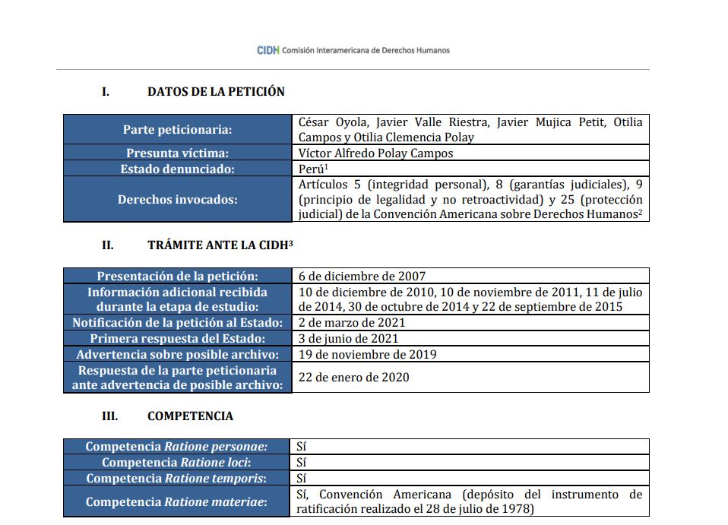Open footnote 2 after 'Derechos Humanos'
Image resolution: width=728 pixels, height=525 pixels.
tap(640, 213)
